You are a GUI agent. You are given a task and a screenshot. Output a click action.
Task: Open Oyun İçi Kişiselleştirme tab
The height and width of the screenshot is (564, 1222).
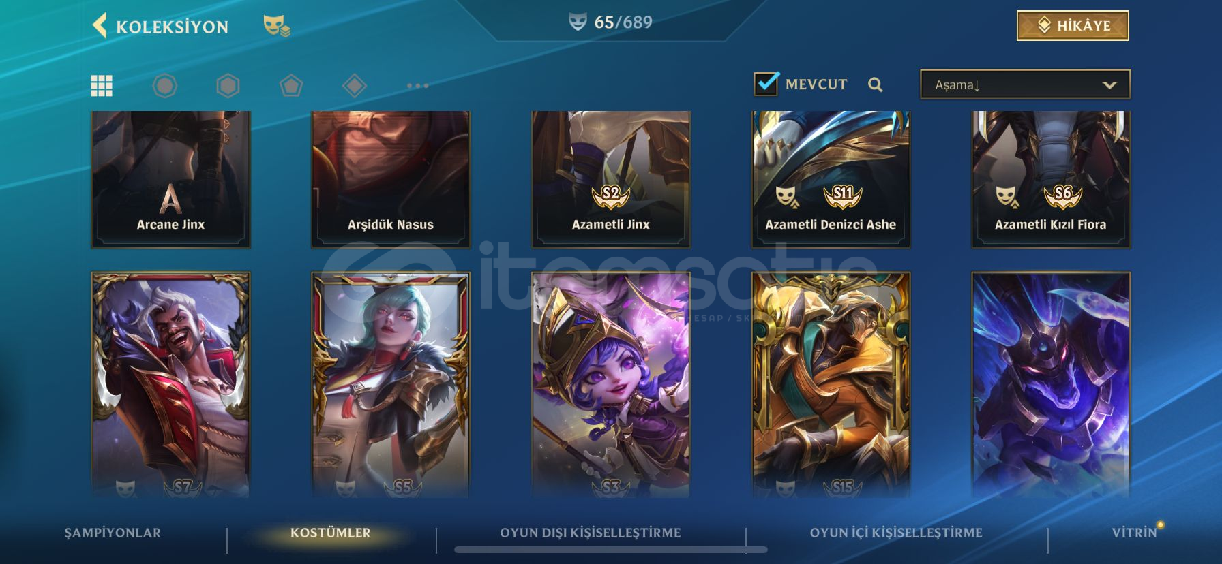[896, 533]
